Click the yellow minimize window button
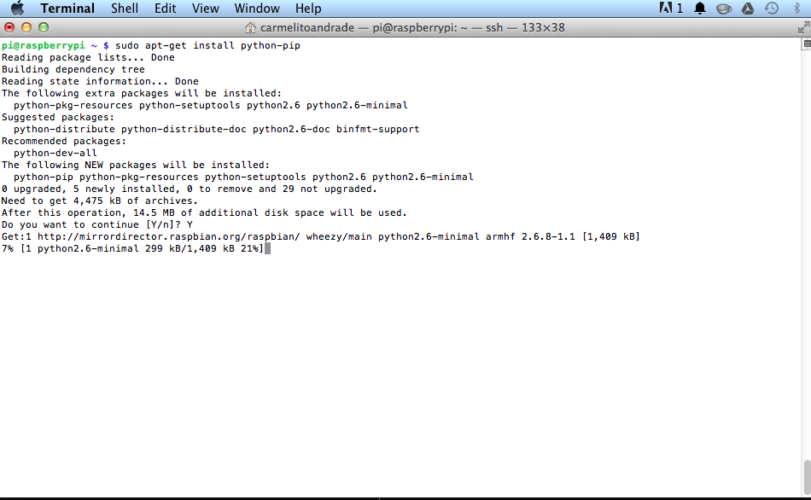The image size is (811, 500). [26, 27]
